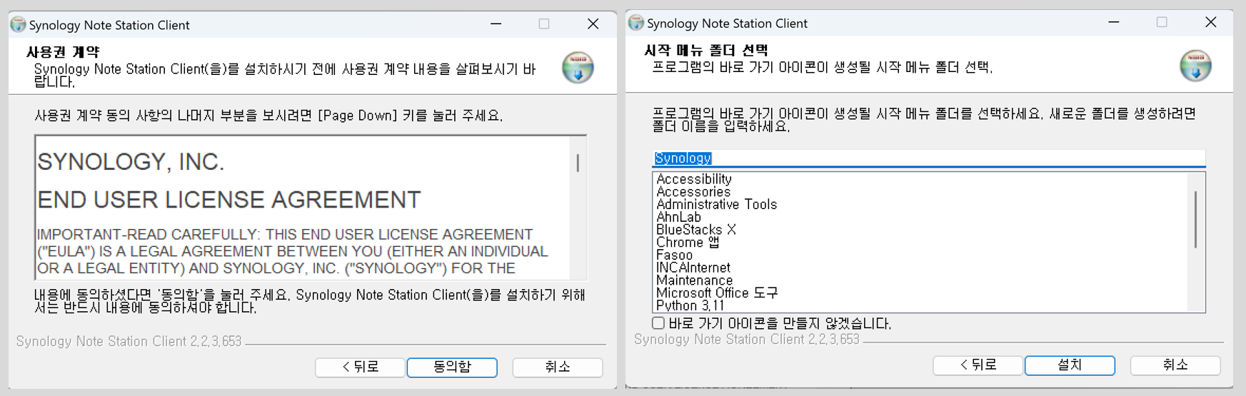Click the title bar app icon of the license window

click(18, 25)
